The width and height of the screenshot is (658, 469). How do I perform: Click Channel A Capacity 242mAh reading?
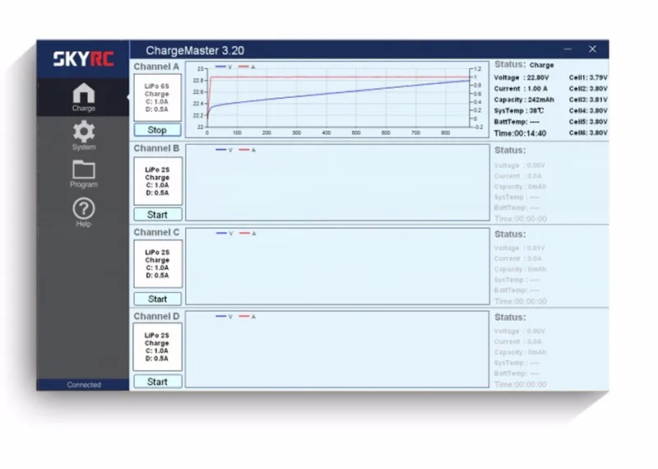[524, 100]
